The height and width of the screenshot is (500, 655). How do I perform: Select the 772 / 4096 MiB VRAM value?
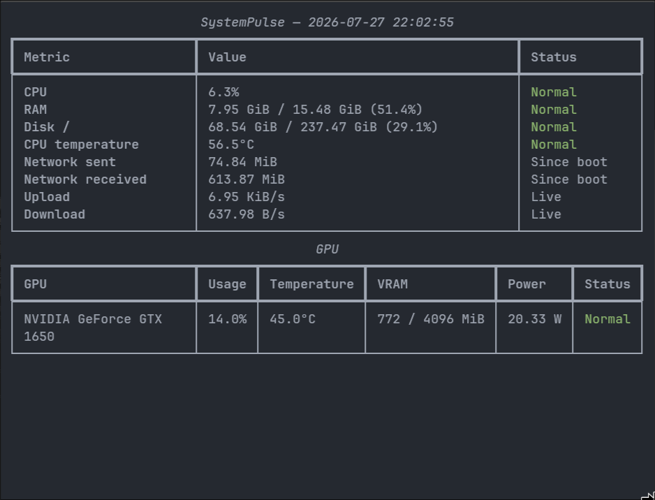[431, 319]
